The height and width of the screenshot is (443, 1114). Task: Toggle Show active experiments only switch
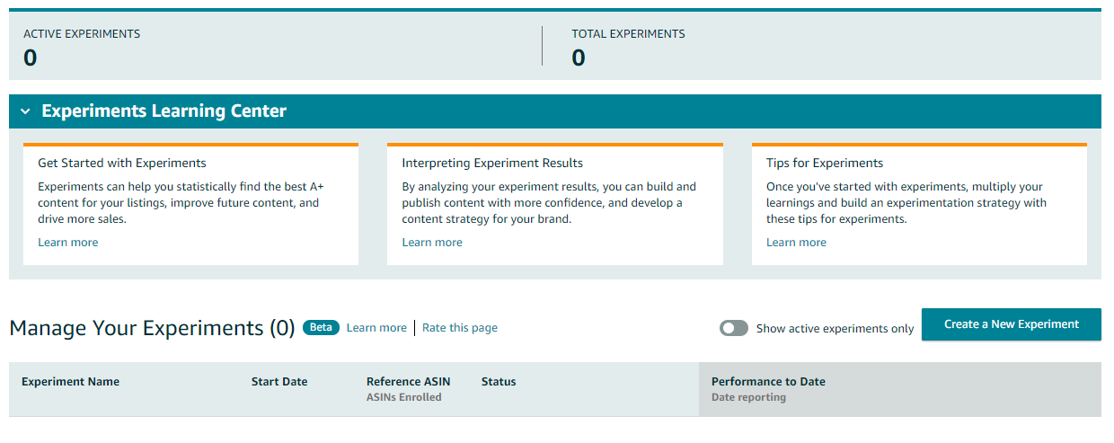click(x=734, y=328)
